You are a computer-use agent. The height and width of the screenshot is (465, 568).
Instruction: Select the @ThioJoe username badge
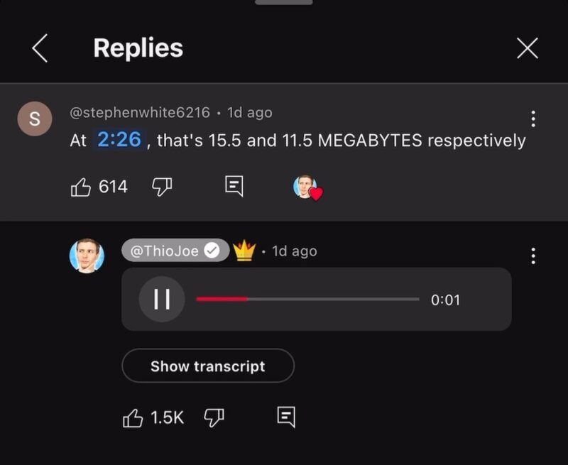pos(173,250)
